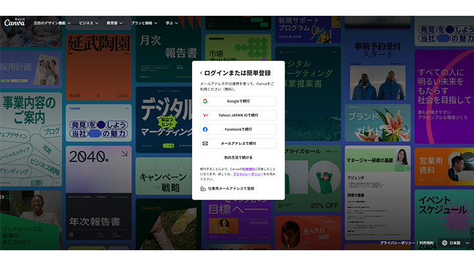Open the 利用規約 link inside the dialog

(248, 169)
